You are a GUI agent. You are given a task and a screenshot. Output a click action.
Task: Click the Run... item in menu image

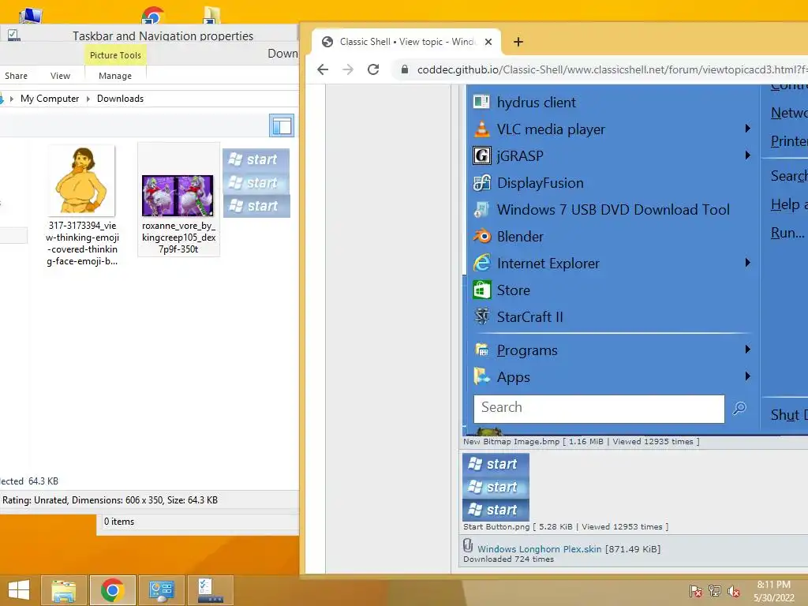click(x=787, y=233)
